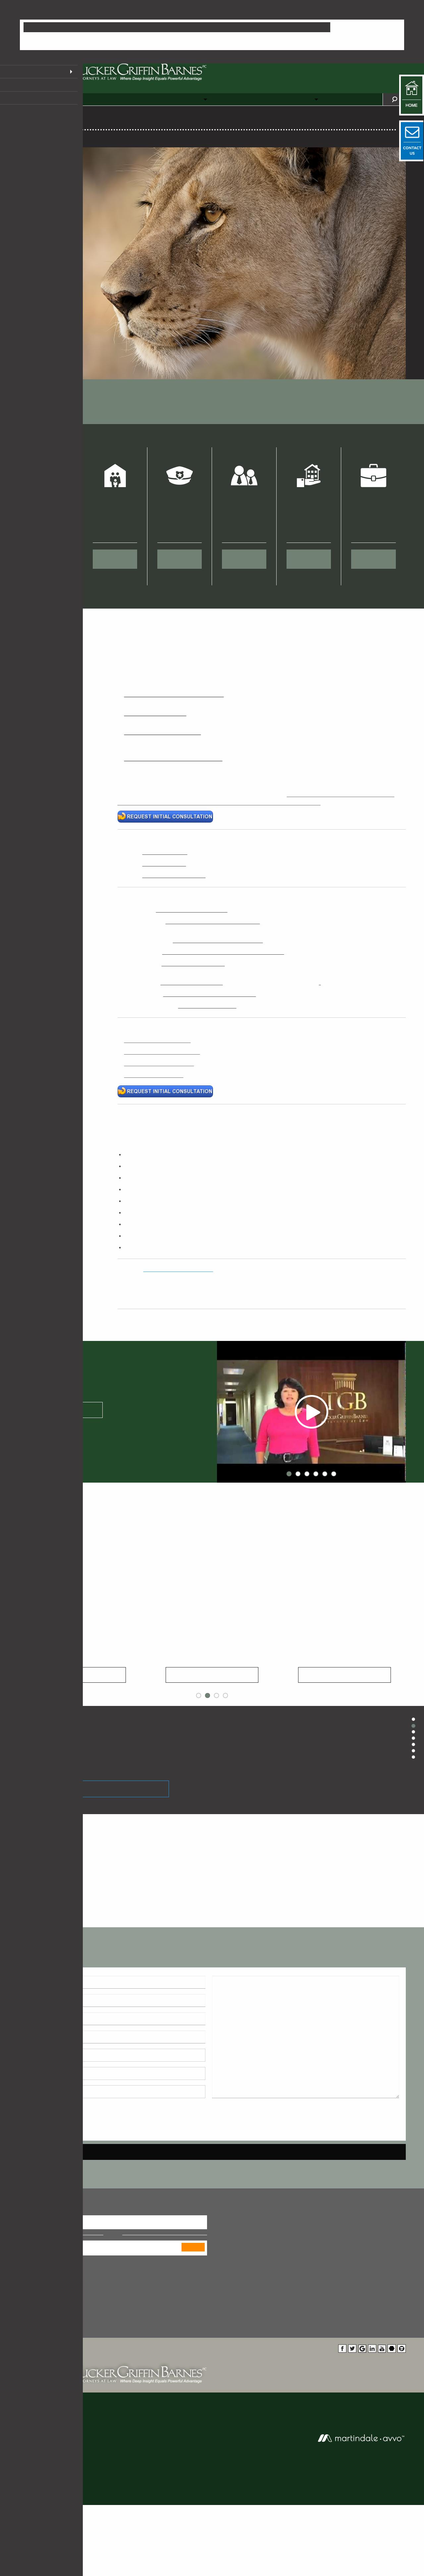Select the two people icon
Screen dimensions: 424x2576
[243, 476]
